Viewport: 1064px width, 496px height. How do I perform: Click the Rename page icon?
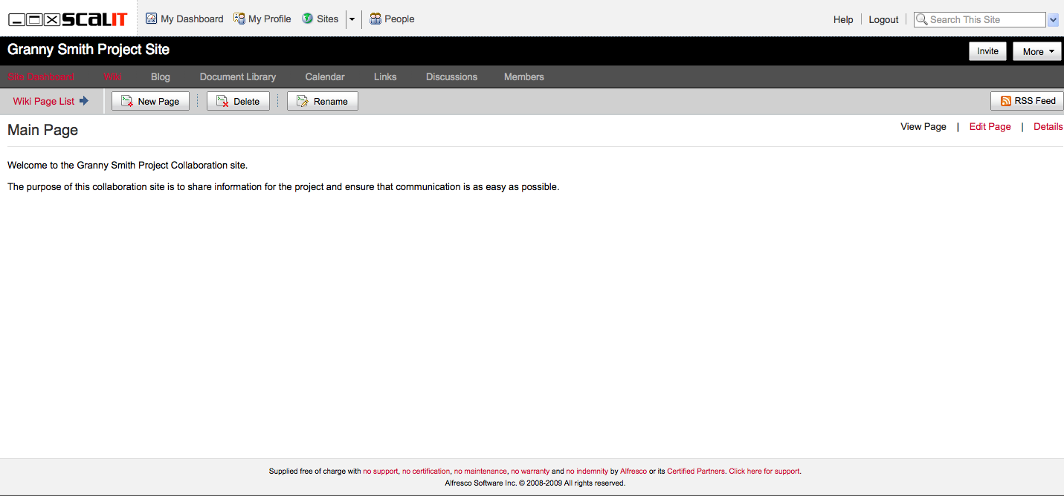click(x=303, y=101)
